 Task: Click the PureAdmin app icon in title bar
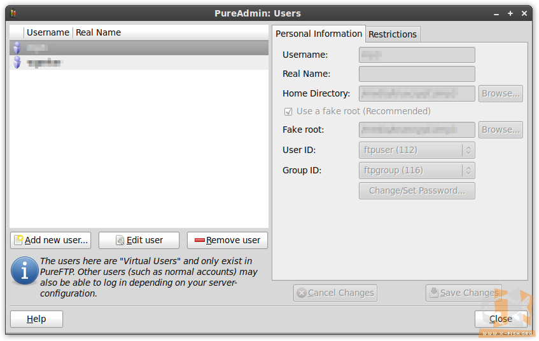point(13,13)
